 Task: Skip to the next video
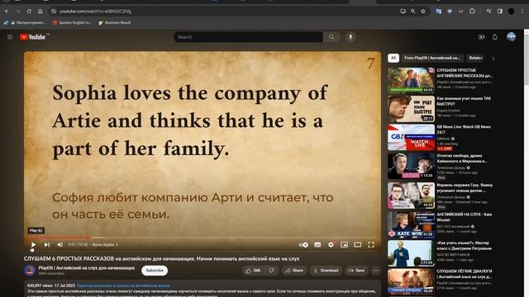47,245
